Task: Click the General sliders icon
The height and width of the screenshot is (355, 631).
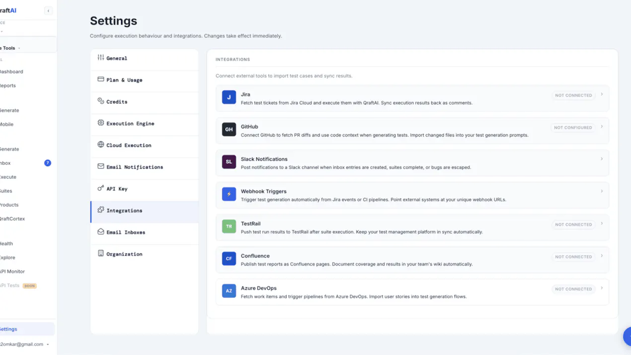Action: point(101,58)
